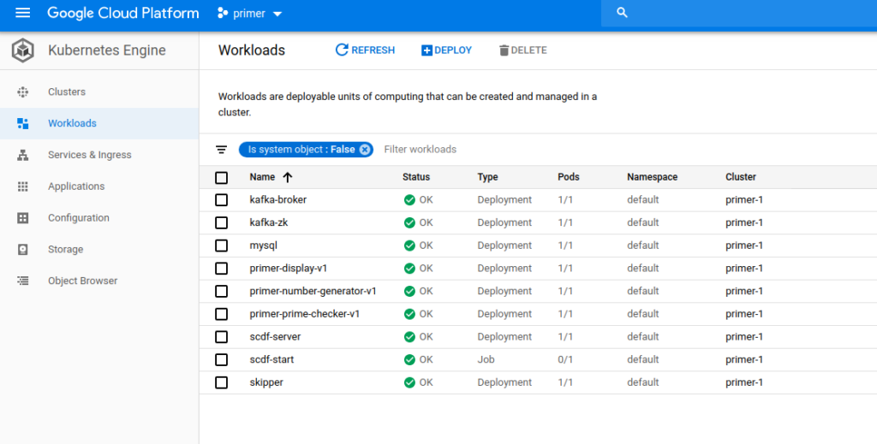Open the primer-prime-checker-v1 workload
The image size is (877, 444).
click(x=305, y=315)
